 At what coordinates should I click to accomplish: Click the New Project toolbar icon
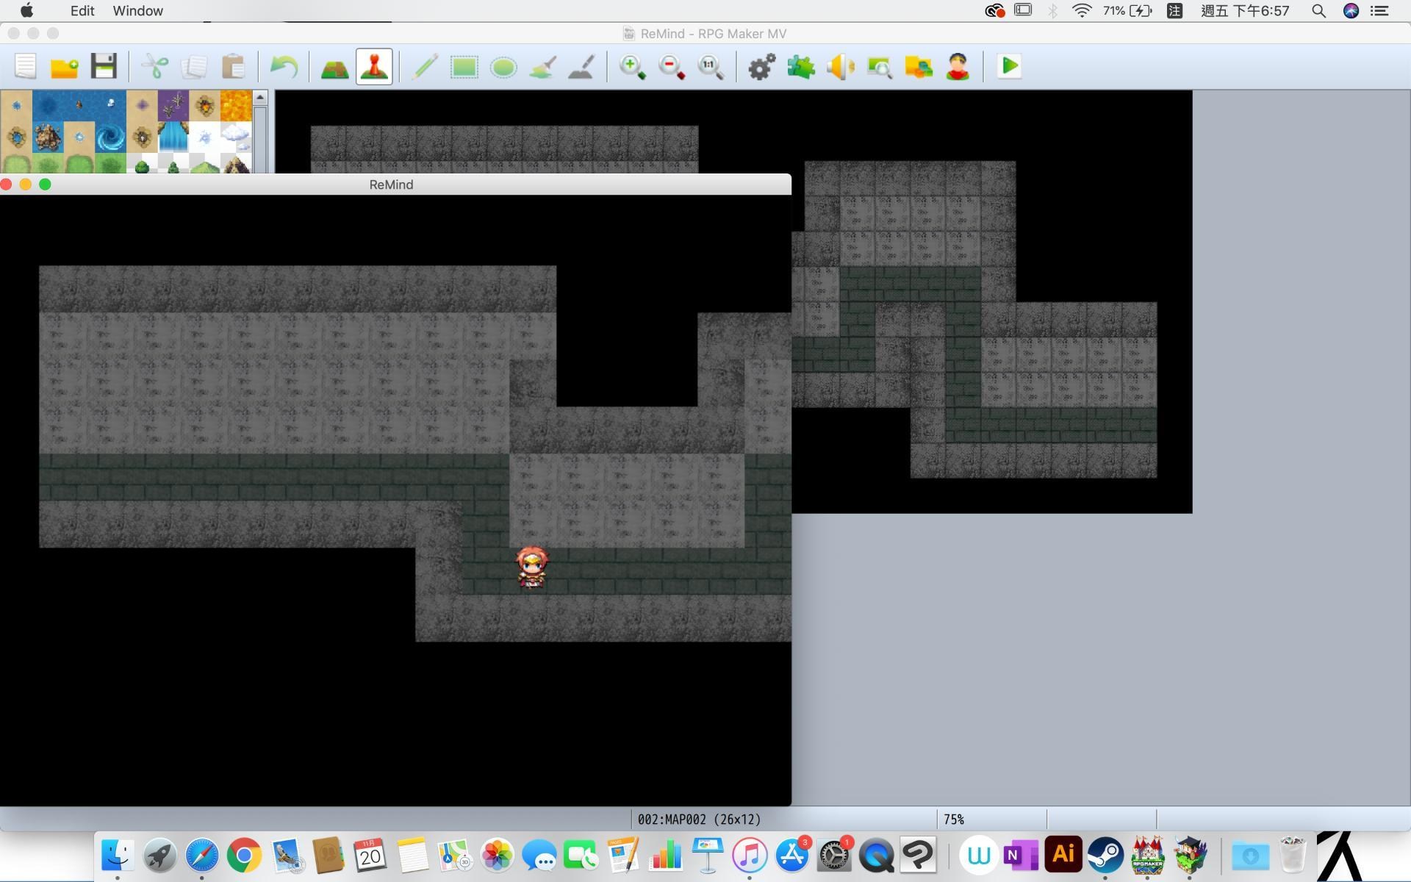coord(26,67)
